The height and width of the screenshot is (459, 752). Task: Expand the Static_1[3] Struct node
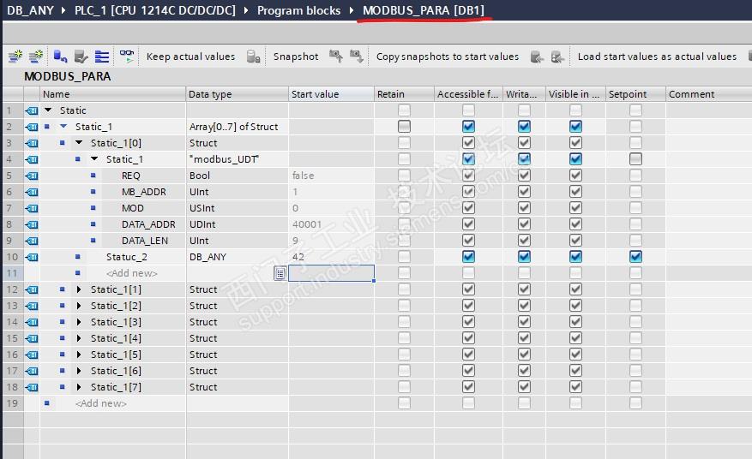click(79, 322)
